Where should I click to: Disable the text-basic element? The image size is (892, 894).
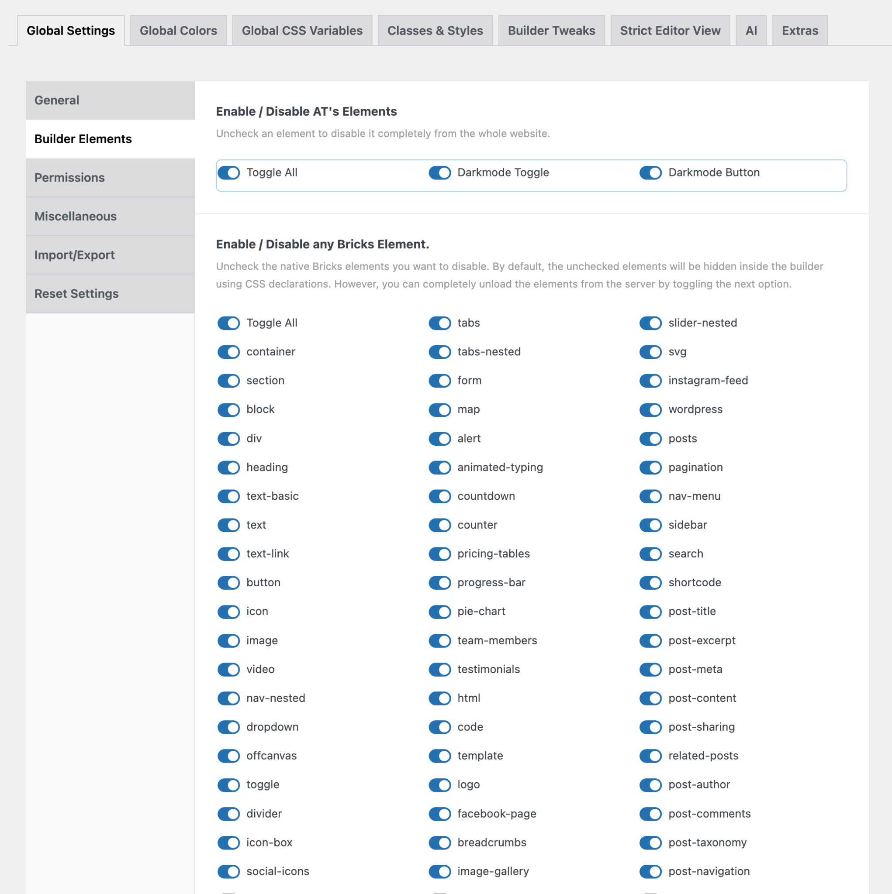click(229, 496)
